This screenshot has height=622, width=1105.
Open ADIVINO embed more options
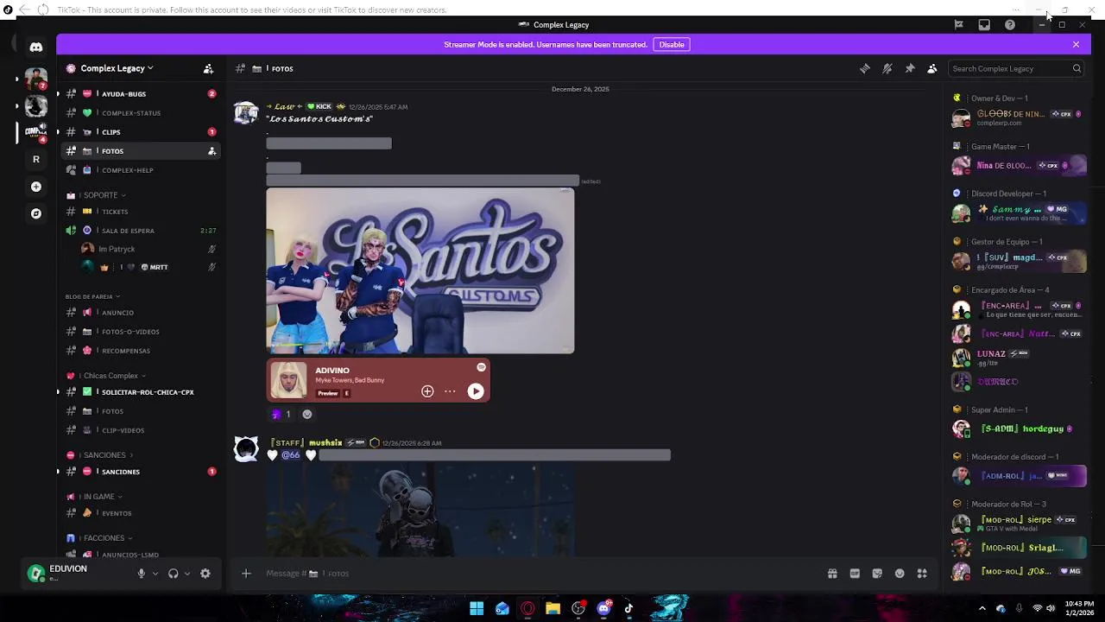pyautogui.click(x=450, y=391)
